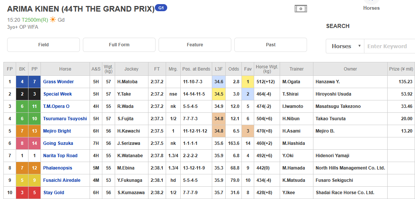This screenshot has height=199, width=415.
Task: Click the blue bracket 4 cell for Grass Wonder
Action: coord(22,82)
